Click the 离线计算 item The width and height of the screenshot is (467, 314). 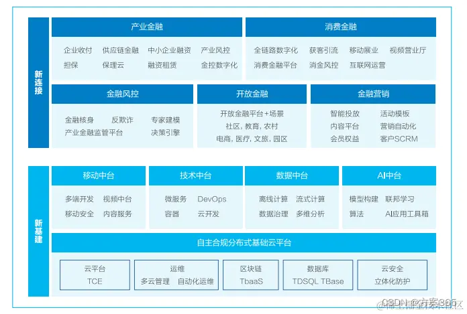pos(273,199)
